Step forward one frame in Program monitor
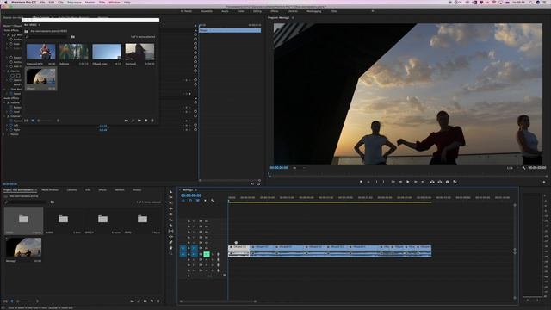The image size is (551, 310). [x=415, y=182]
